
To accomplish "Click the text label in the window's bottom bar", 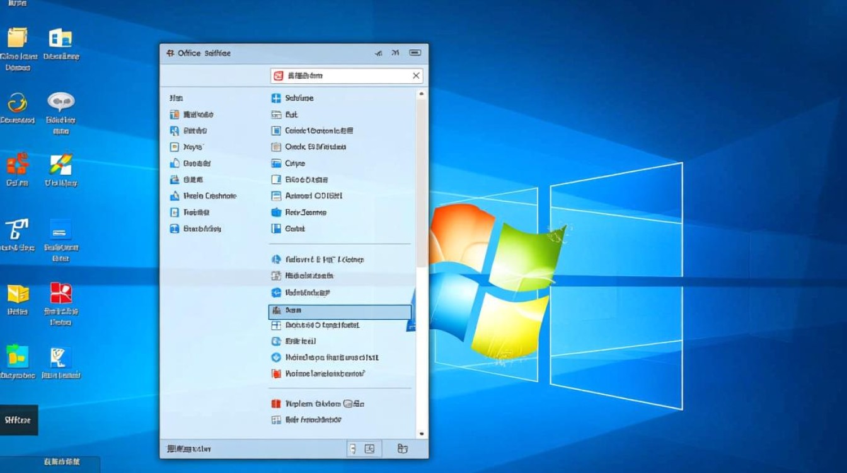I will (189, 449).
